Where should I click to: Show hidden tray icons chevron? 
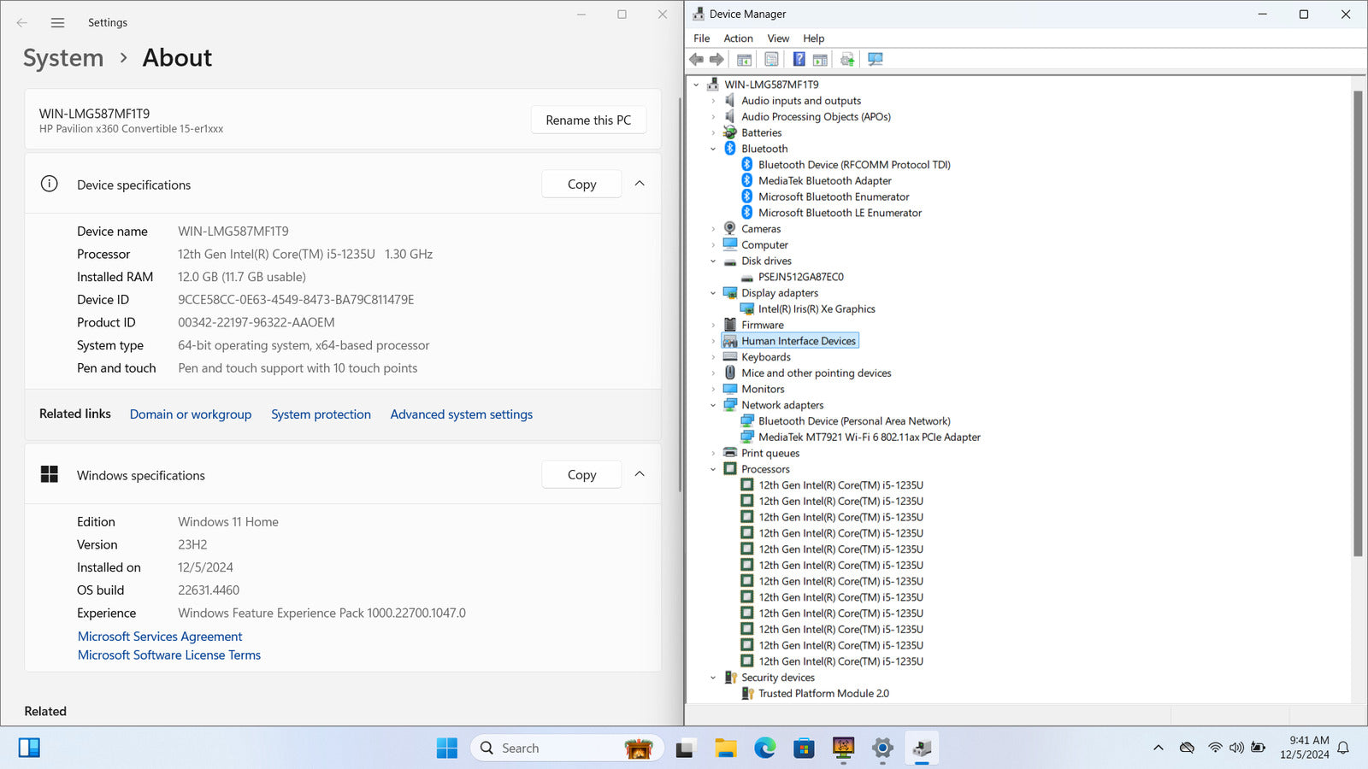pos(1159,748)
